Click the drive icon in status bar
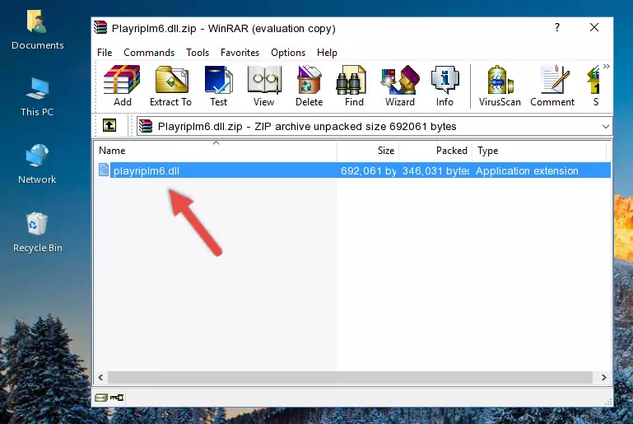This screenshot has height=424, width=633. [101, 398]
